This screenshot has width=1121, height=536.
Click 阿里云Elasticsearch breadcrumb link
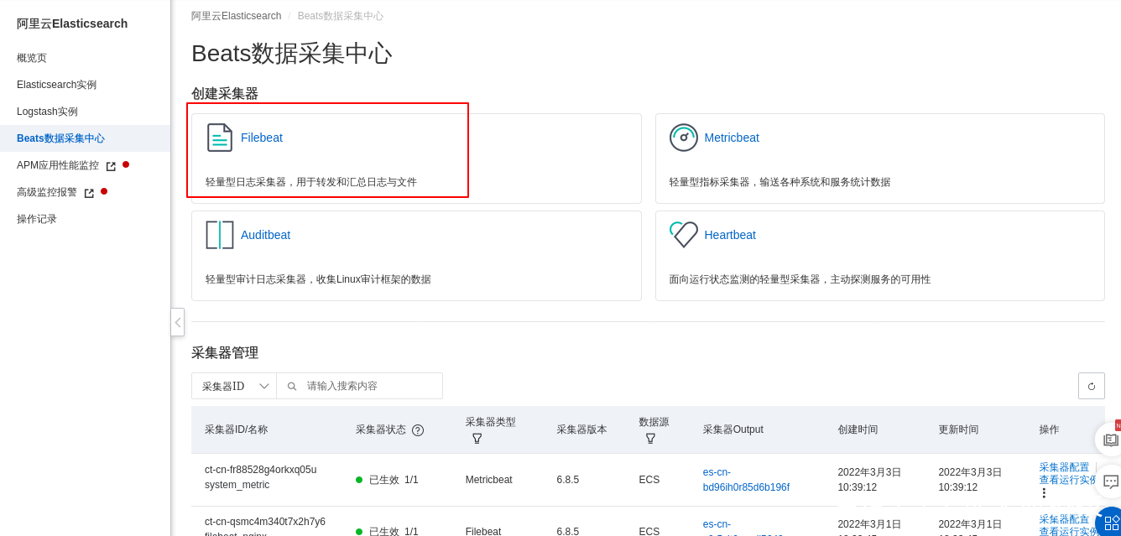pyautogui.click(x=237, y=16)
